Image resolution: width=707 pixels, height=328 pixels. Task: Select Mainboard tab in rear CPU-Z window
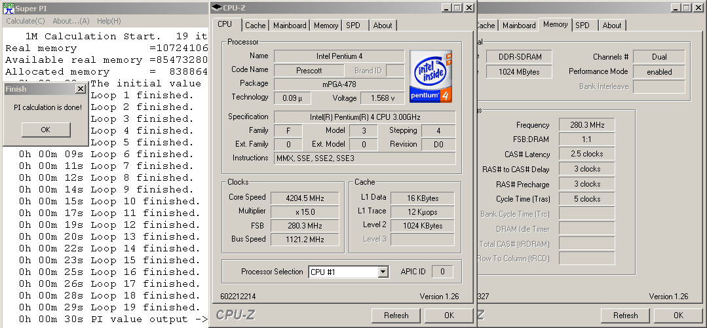[519, 26]
